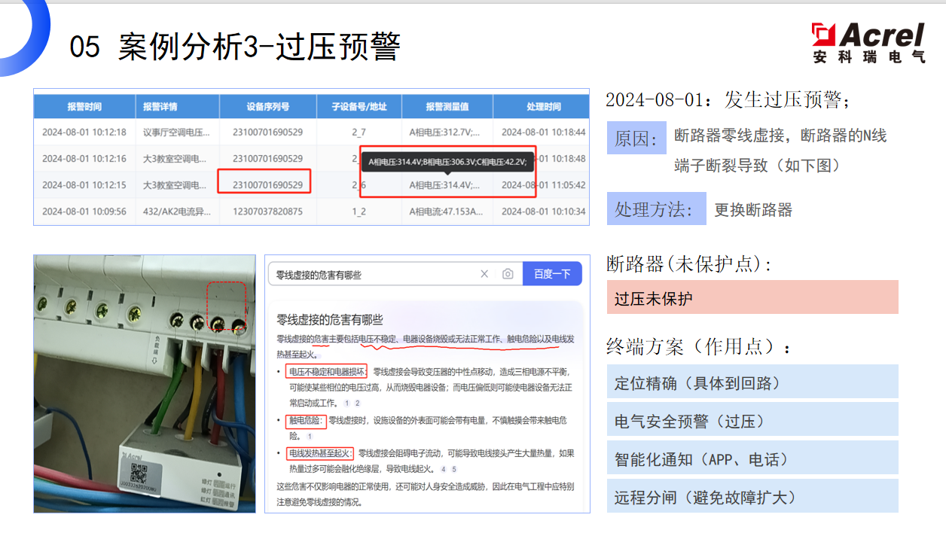This screenshot has width=946, height=536.
Task: Click the voltage tooltip showing C相电压:42.2V
Action: pos(448,160)
